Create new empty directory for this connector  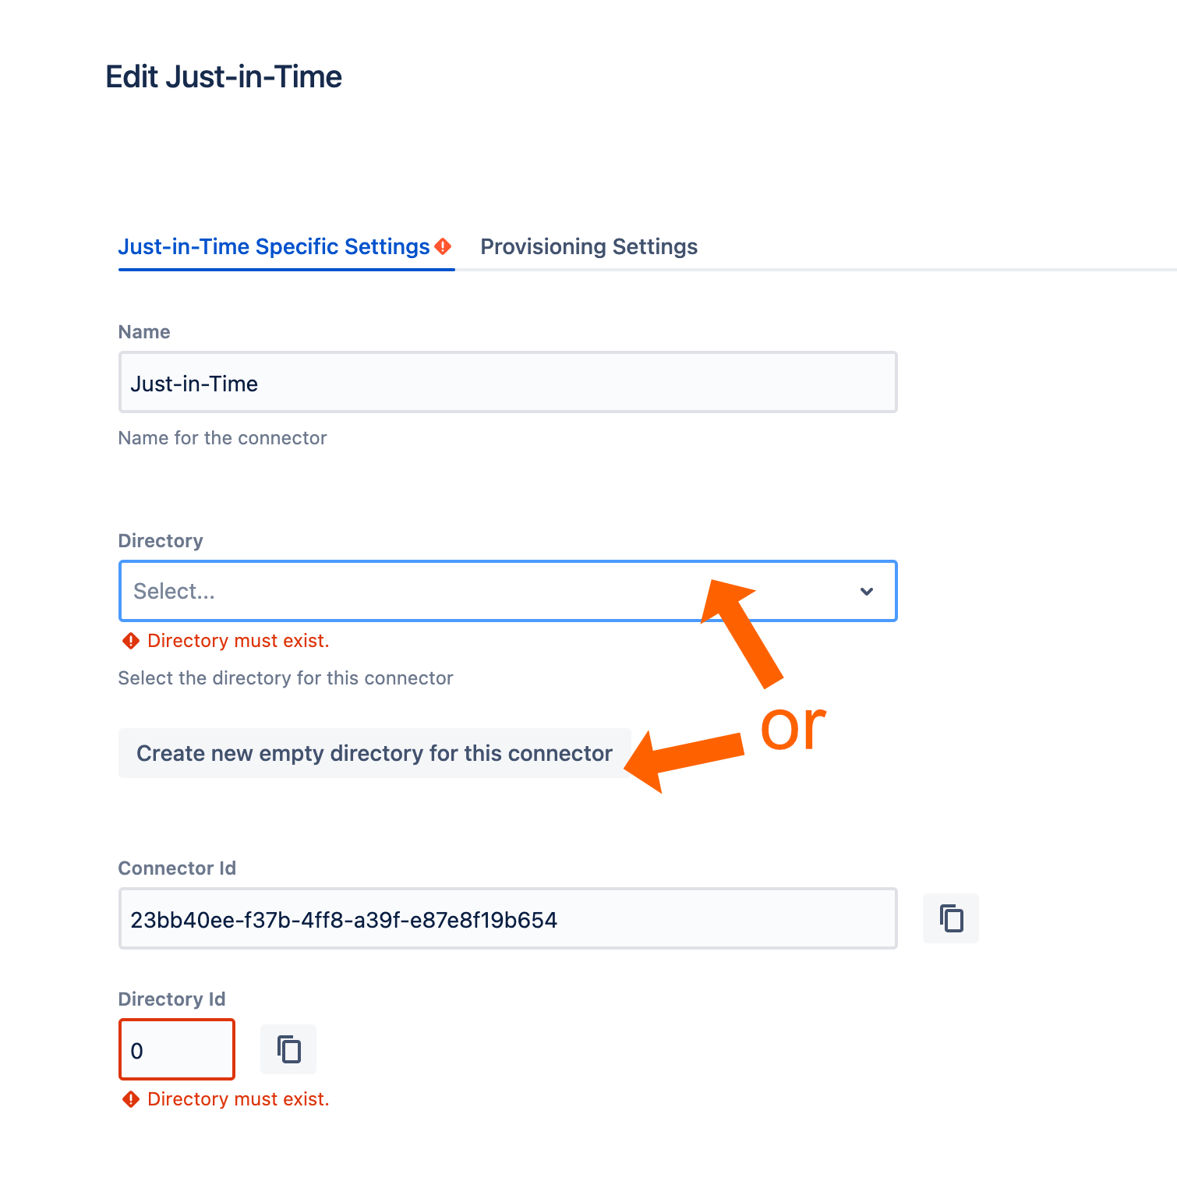374,753
